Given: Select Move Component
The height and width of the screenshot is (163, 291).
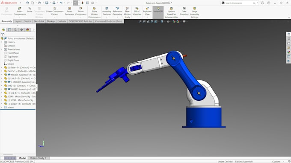Looking at the screenshot, I should (x=81, y=11).
